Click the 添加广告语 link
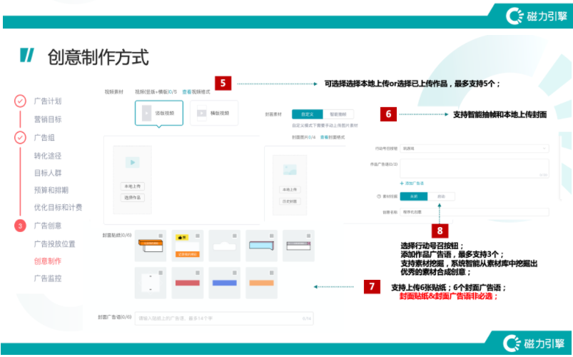 click(x=415, y=183)
